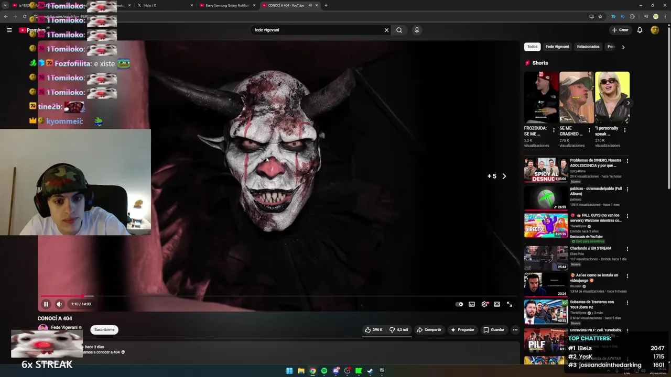
Task: Mute the video player volume icon
Action: (59, 304)
